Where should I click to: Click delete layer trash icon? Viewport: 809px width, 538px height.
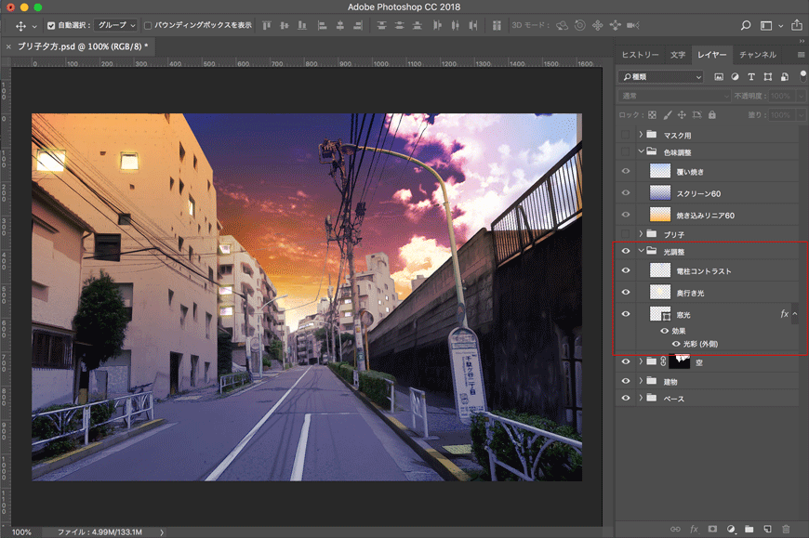[786, 529]
